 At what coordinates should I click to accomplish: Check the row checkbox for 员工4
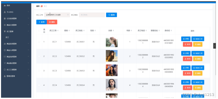tap(39, 85)
